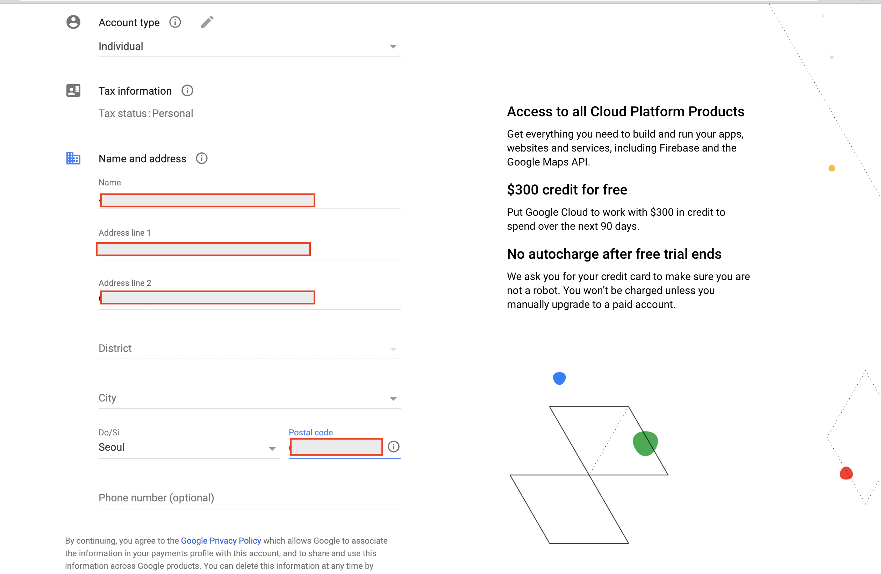The height and width of the screenshot is (574, 881).
Task: Open the Individual account type dropdown
Action: click(x=249, y=46)
